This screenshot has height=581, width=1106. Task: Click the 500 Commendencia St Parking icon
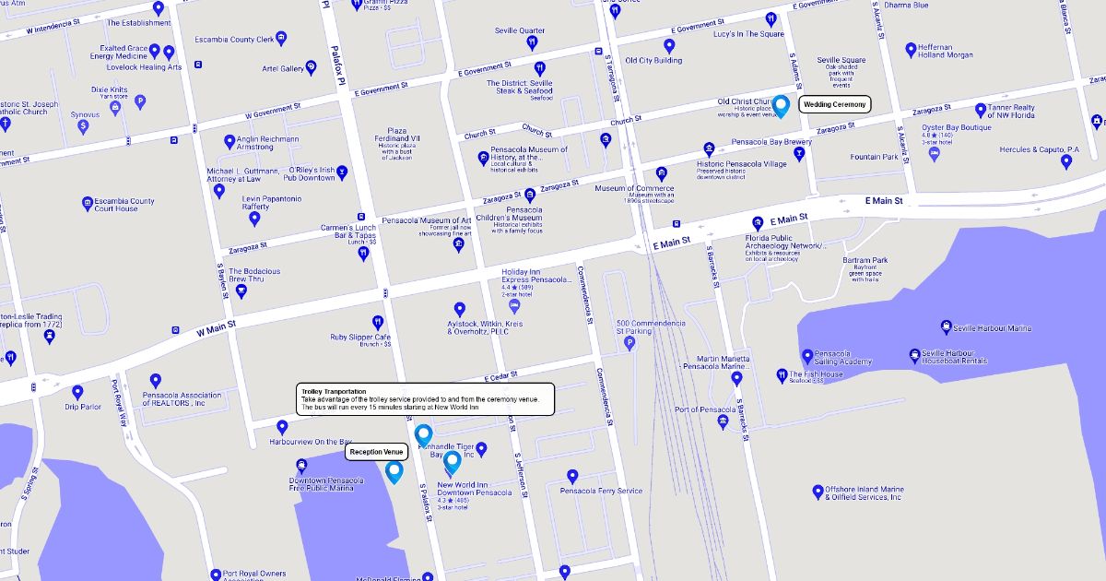pyautogui.click(x=630, y=343)
